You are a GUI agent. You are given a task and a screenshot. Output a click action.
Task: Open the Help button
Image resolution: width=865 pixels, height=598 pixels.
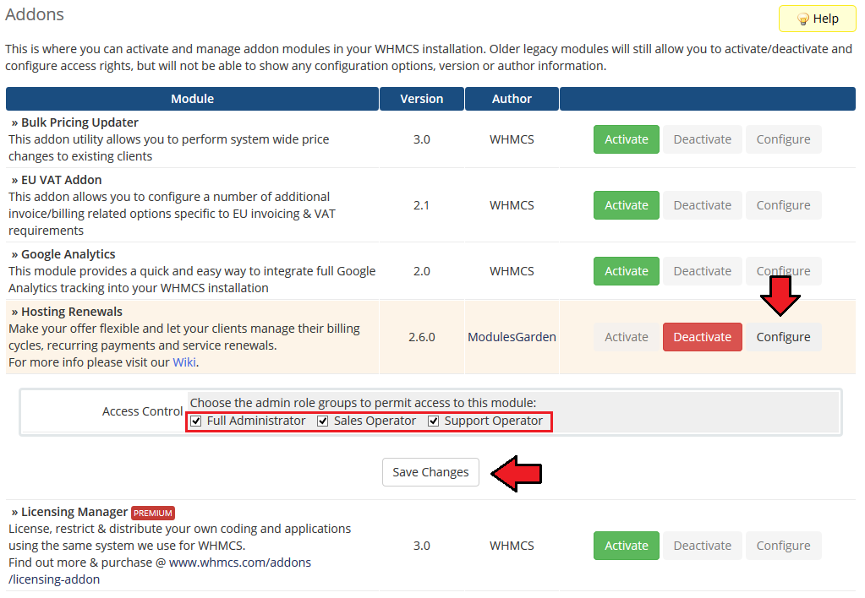[x=817, y=19]
